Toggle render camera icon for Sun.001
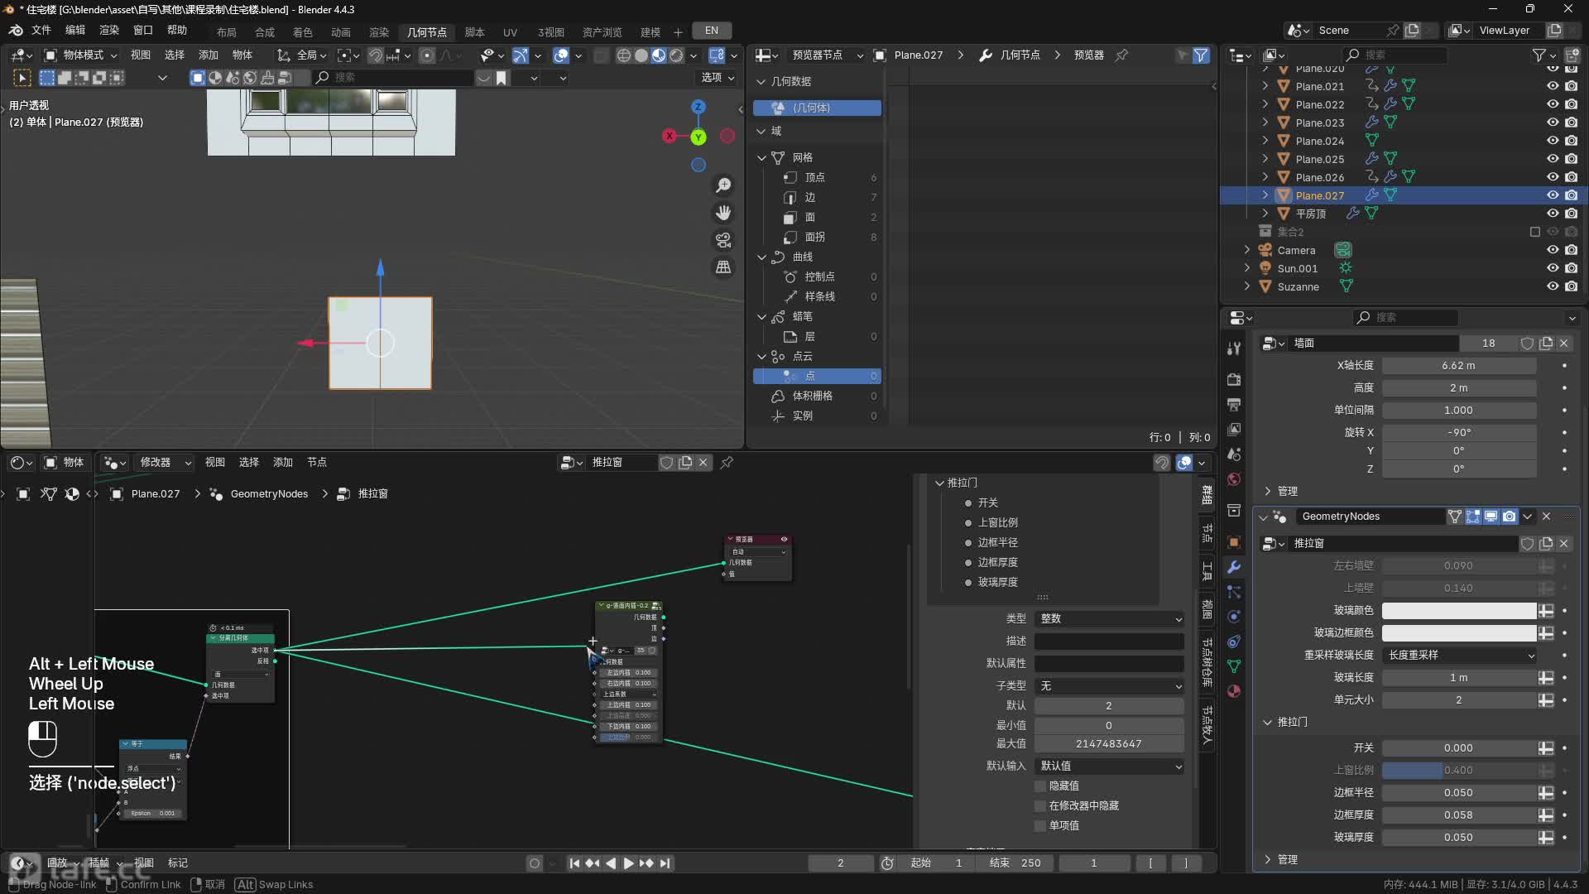The image size is (1589, 894). coord(1571,268)
